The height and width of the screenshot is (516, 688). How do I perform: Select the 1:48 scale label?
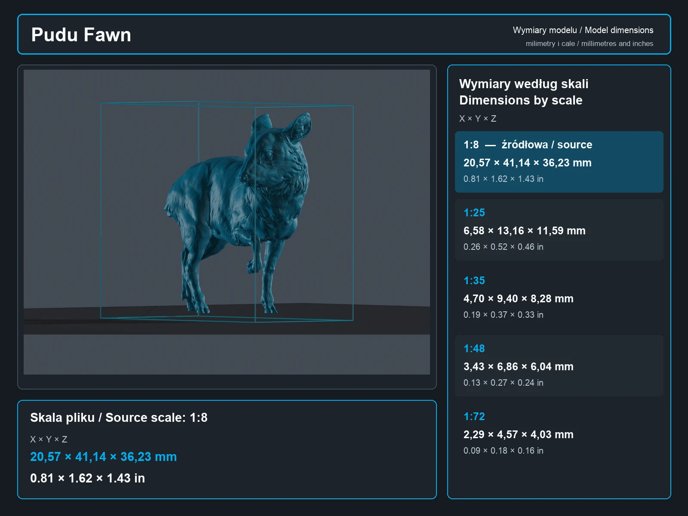coord(474,349)
